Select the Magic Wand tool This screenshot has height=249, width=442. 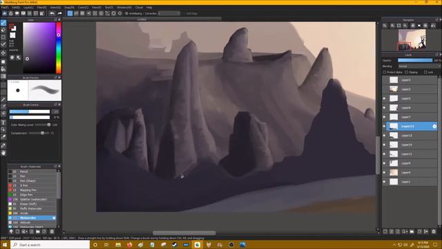coord(3,100)
